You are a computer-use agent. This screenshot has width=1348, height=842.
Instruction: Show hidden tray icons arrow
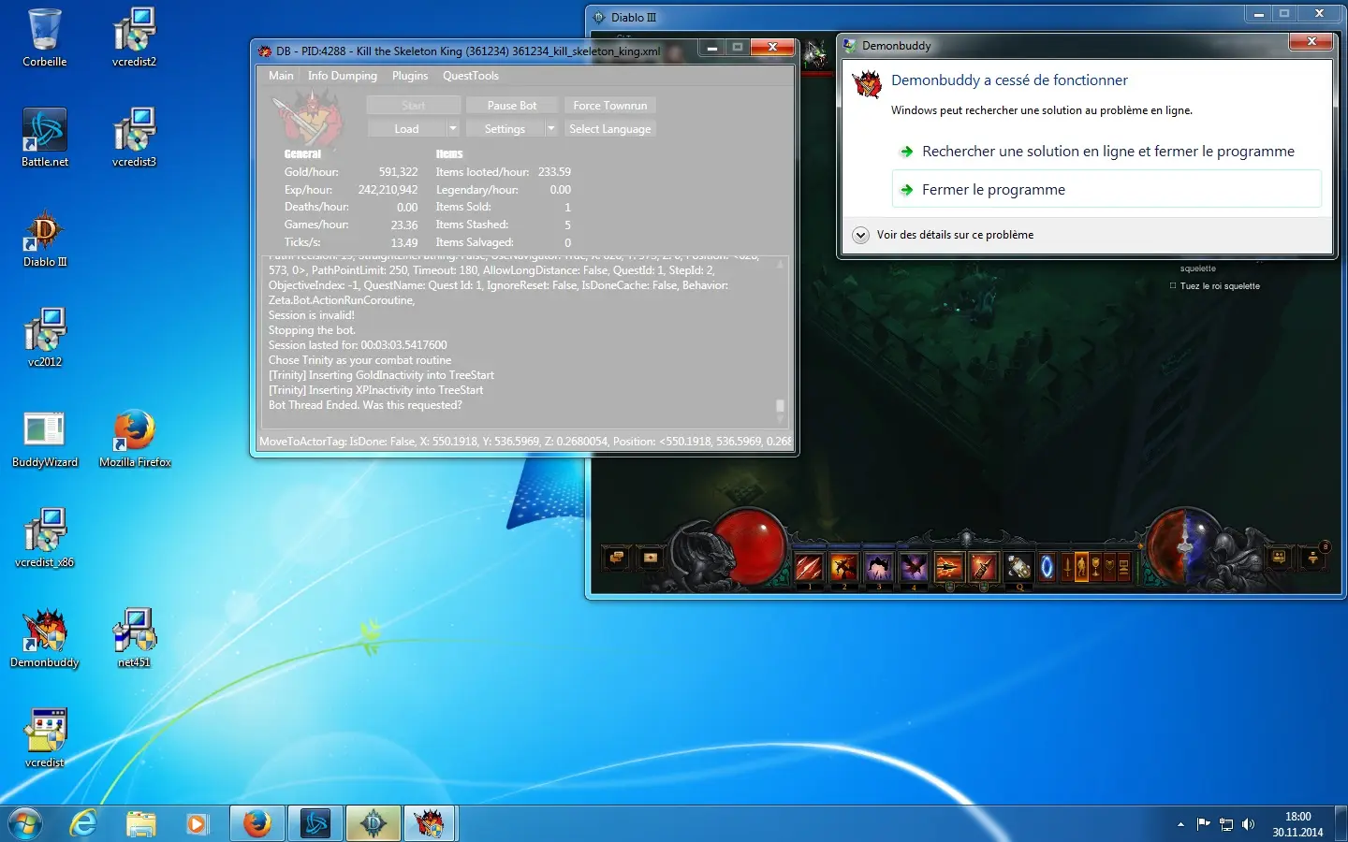coord(1180,824)
